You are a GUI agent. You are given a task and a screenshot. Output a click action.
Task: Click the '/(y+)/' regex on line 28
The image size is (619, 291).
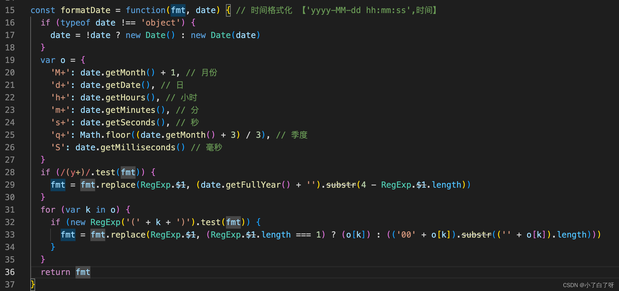click(76, 172)
